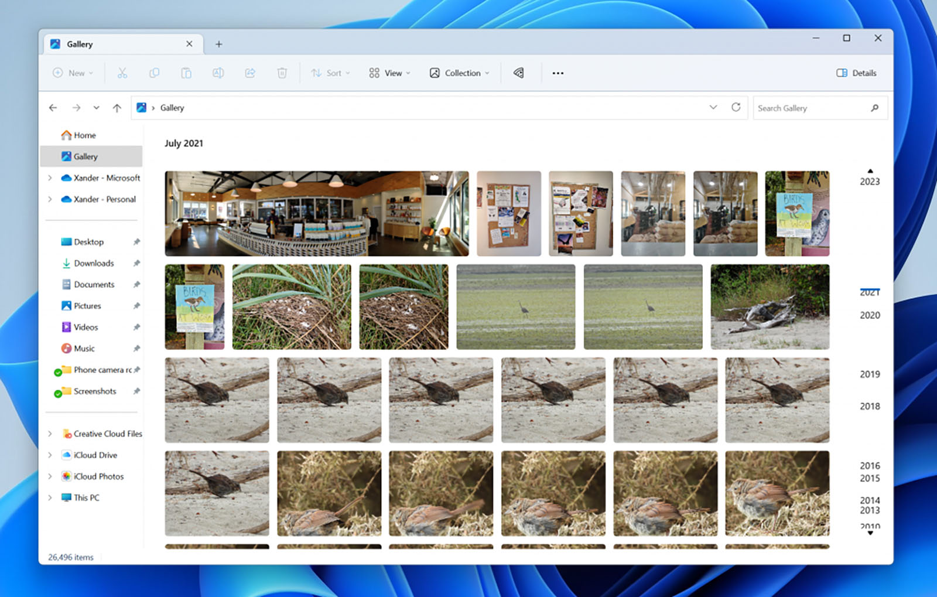Click the refresh button in the address bar

[736, 107]
